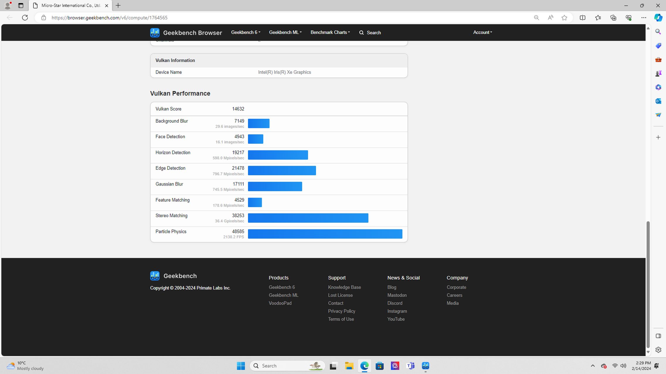Close the Micro-Star International tab

click(106, 6)
